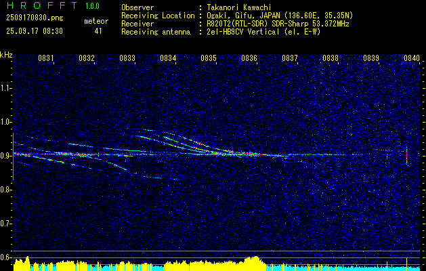Viewport: 426px width, 271px height.
Task: Click the date stamp 25.09.17 08:30
Action: click(x=35, y=31)
